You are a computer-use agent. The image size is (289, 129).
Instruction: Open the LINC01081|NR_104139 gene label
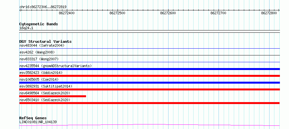pyautogui.click(x=38, y=122)
